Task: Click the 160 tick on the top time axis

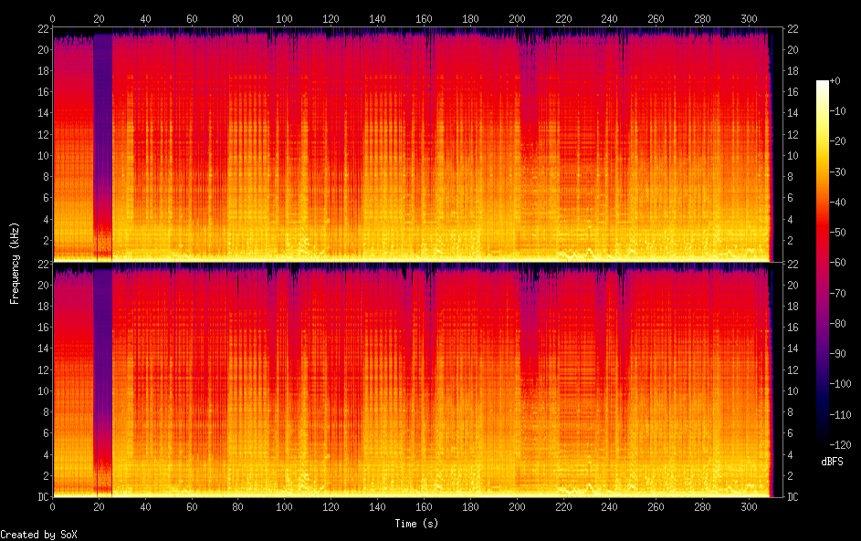Action: 424,19
